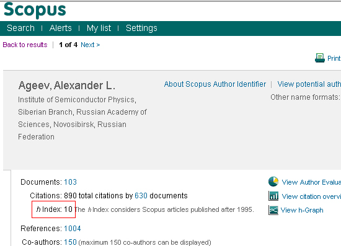Select 'Sciences, Novosibirsk, Russian' affiliation line

click(x=72, y=125)
